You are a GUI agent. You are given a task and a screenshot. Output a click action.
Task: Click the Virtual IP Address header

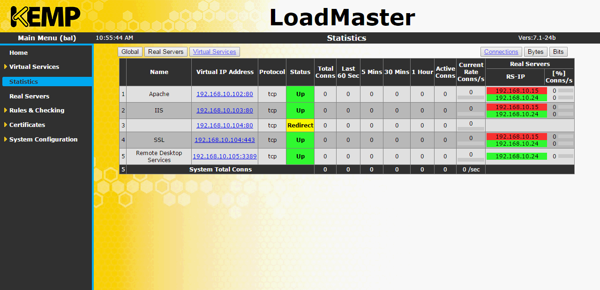click(225, 72)
